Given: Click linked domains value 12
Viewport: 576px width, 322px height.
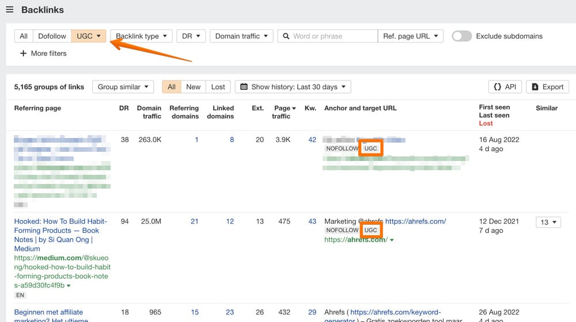Looking at the screenshot, I should pyautogui.click(x=230, y=221).
